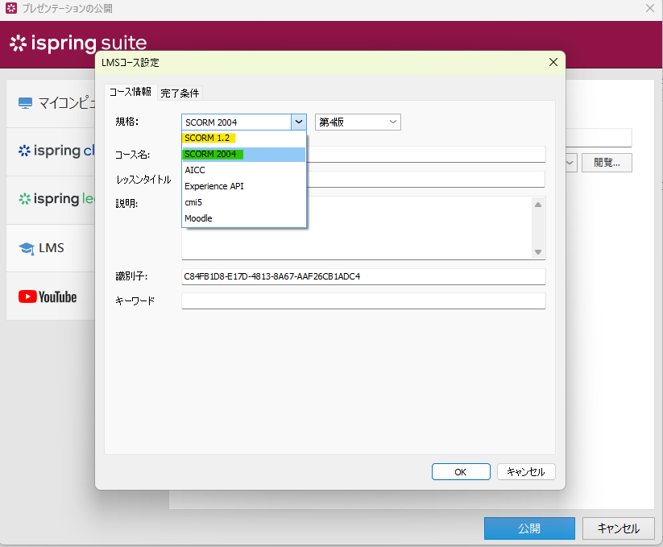Click キャンセル in the LMS settings dialog
663x547 pixels.
[x=526, y=472]
